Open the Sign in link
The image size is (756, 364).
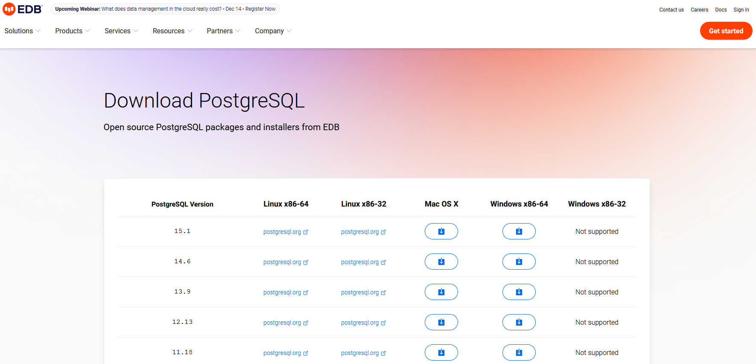click(741, 10)
